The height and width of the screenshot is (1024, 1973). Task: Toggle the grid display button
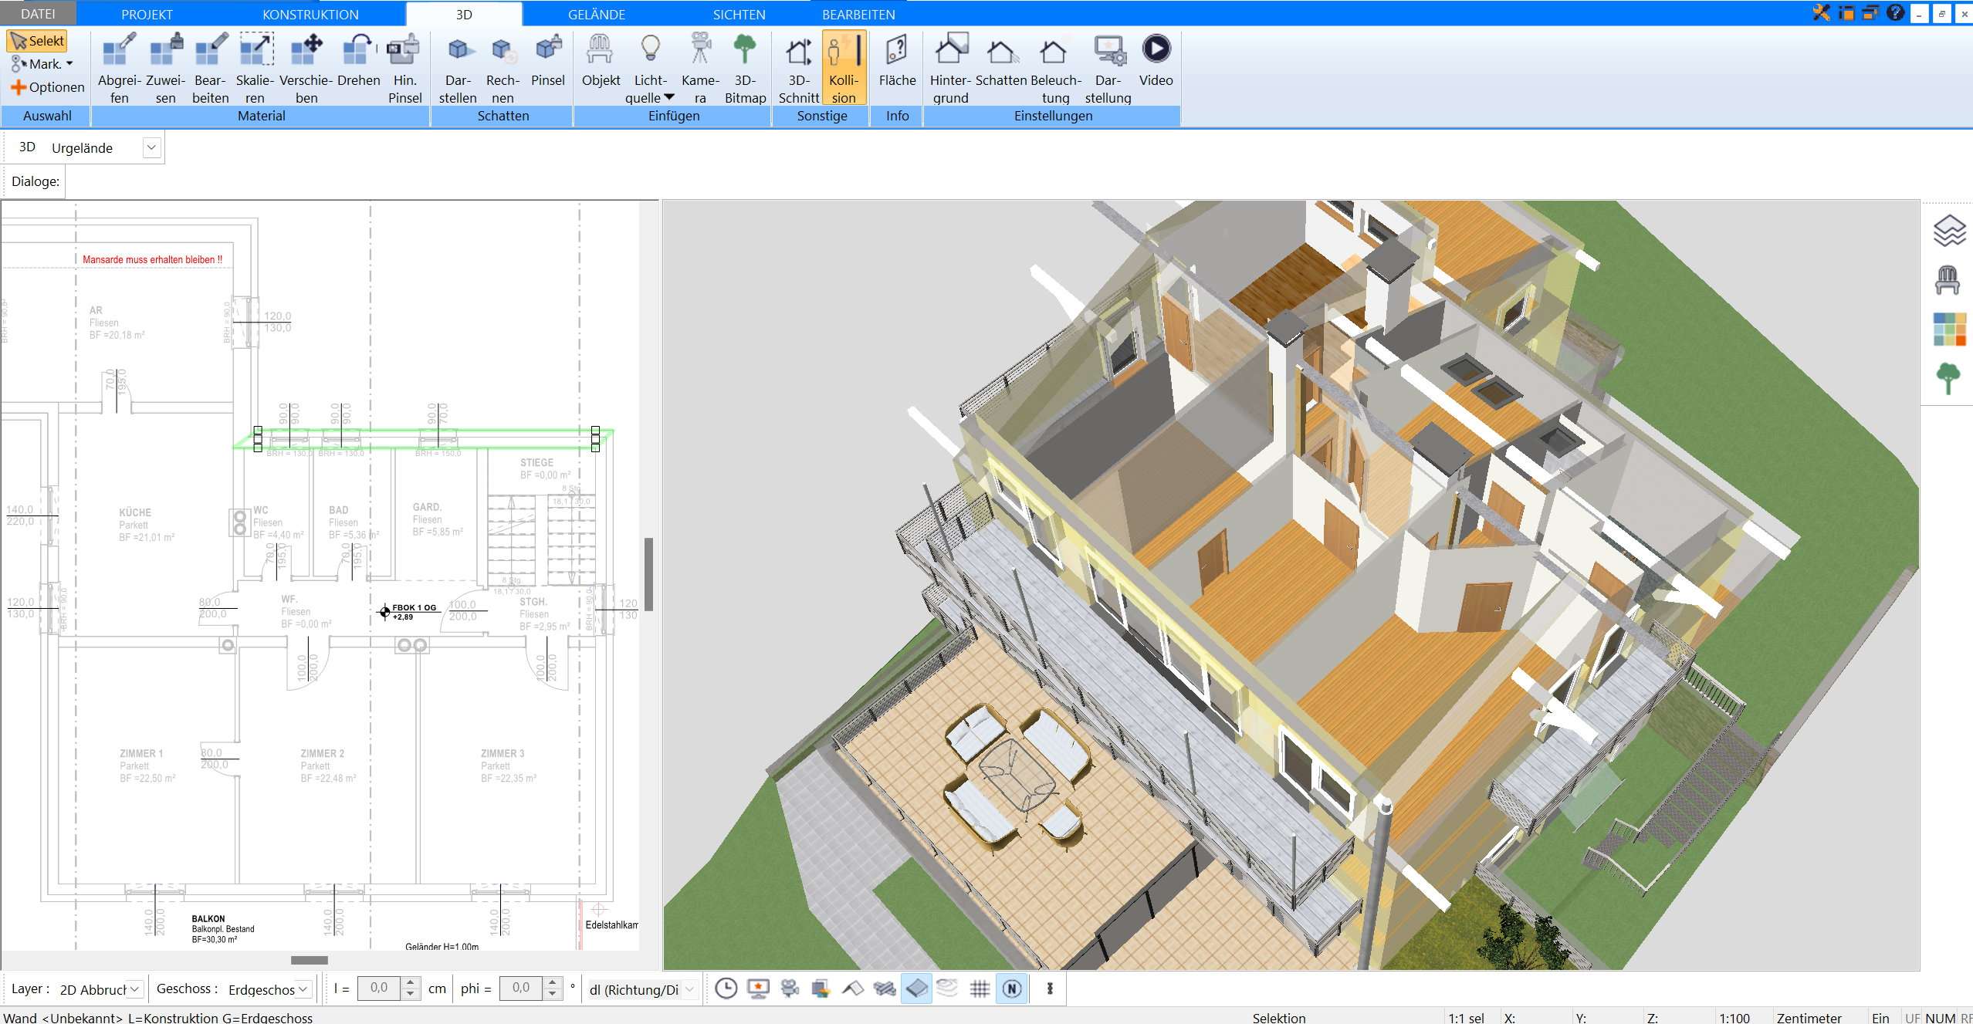(980, 989)
